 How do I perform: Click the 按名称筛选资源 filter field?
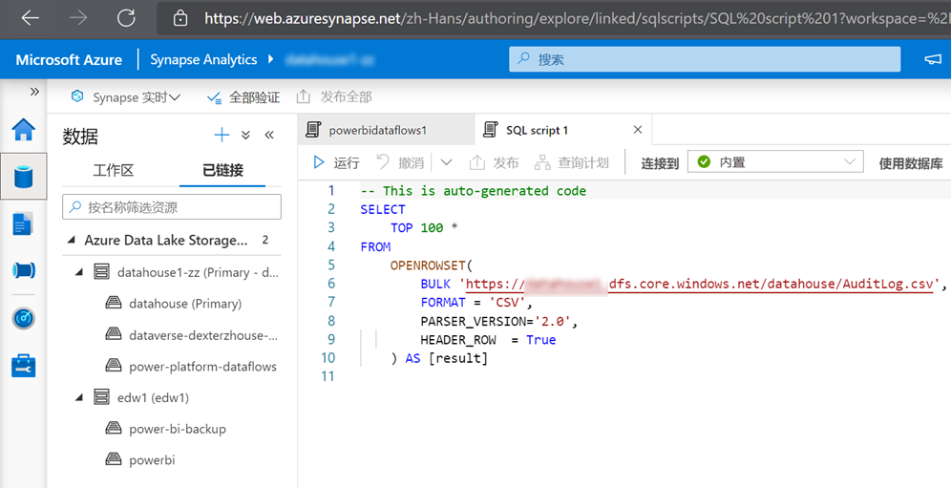[172, 207]
